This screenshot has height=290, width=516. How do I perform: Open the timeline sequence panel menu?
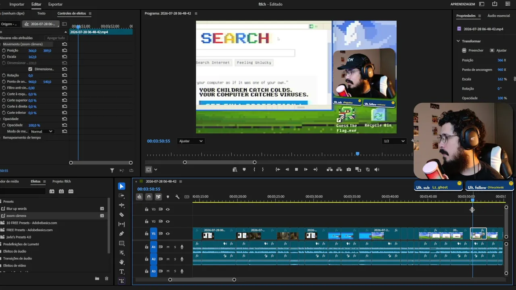click(181, 181)
